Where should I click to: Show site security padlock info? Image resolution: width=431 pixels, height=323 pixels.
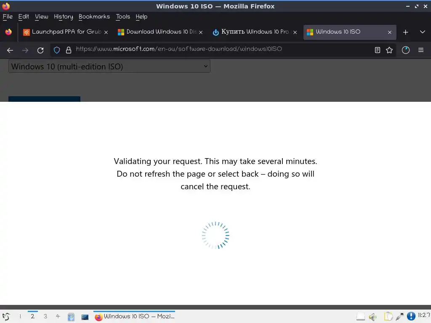click(x=69, y=50)
